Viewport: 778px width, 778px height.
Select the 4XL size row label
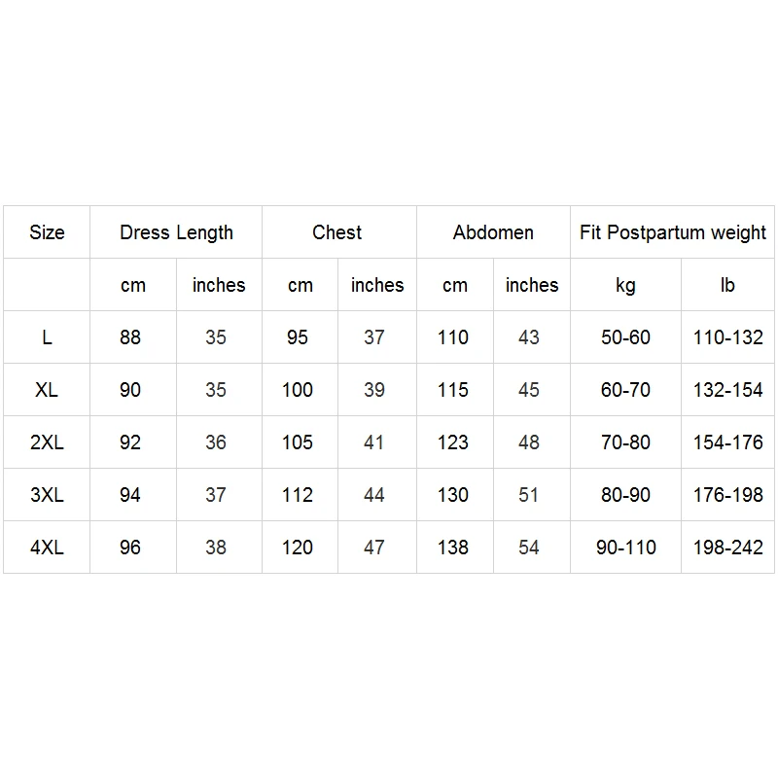(x=47, y=548)
